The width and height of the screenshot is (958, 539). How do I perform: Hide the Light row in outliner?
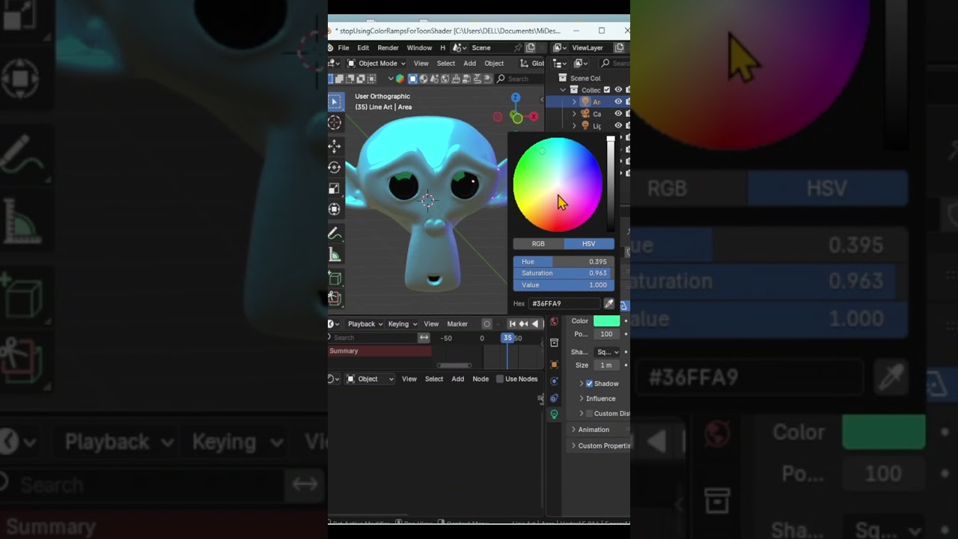coord(618,126)
